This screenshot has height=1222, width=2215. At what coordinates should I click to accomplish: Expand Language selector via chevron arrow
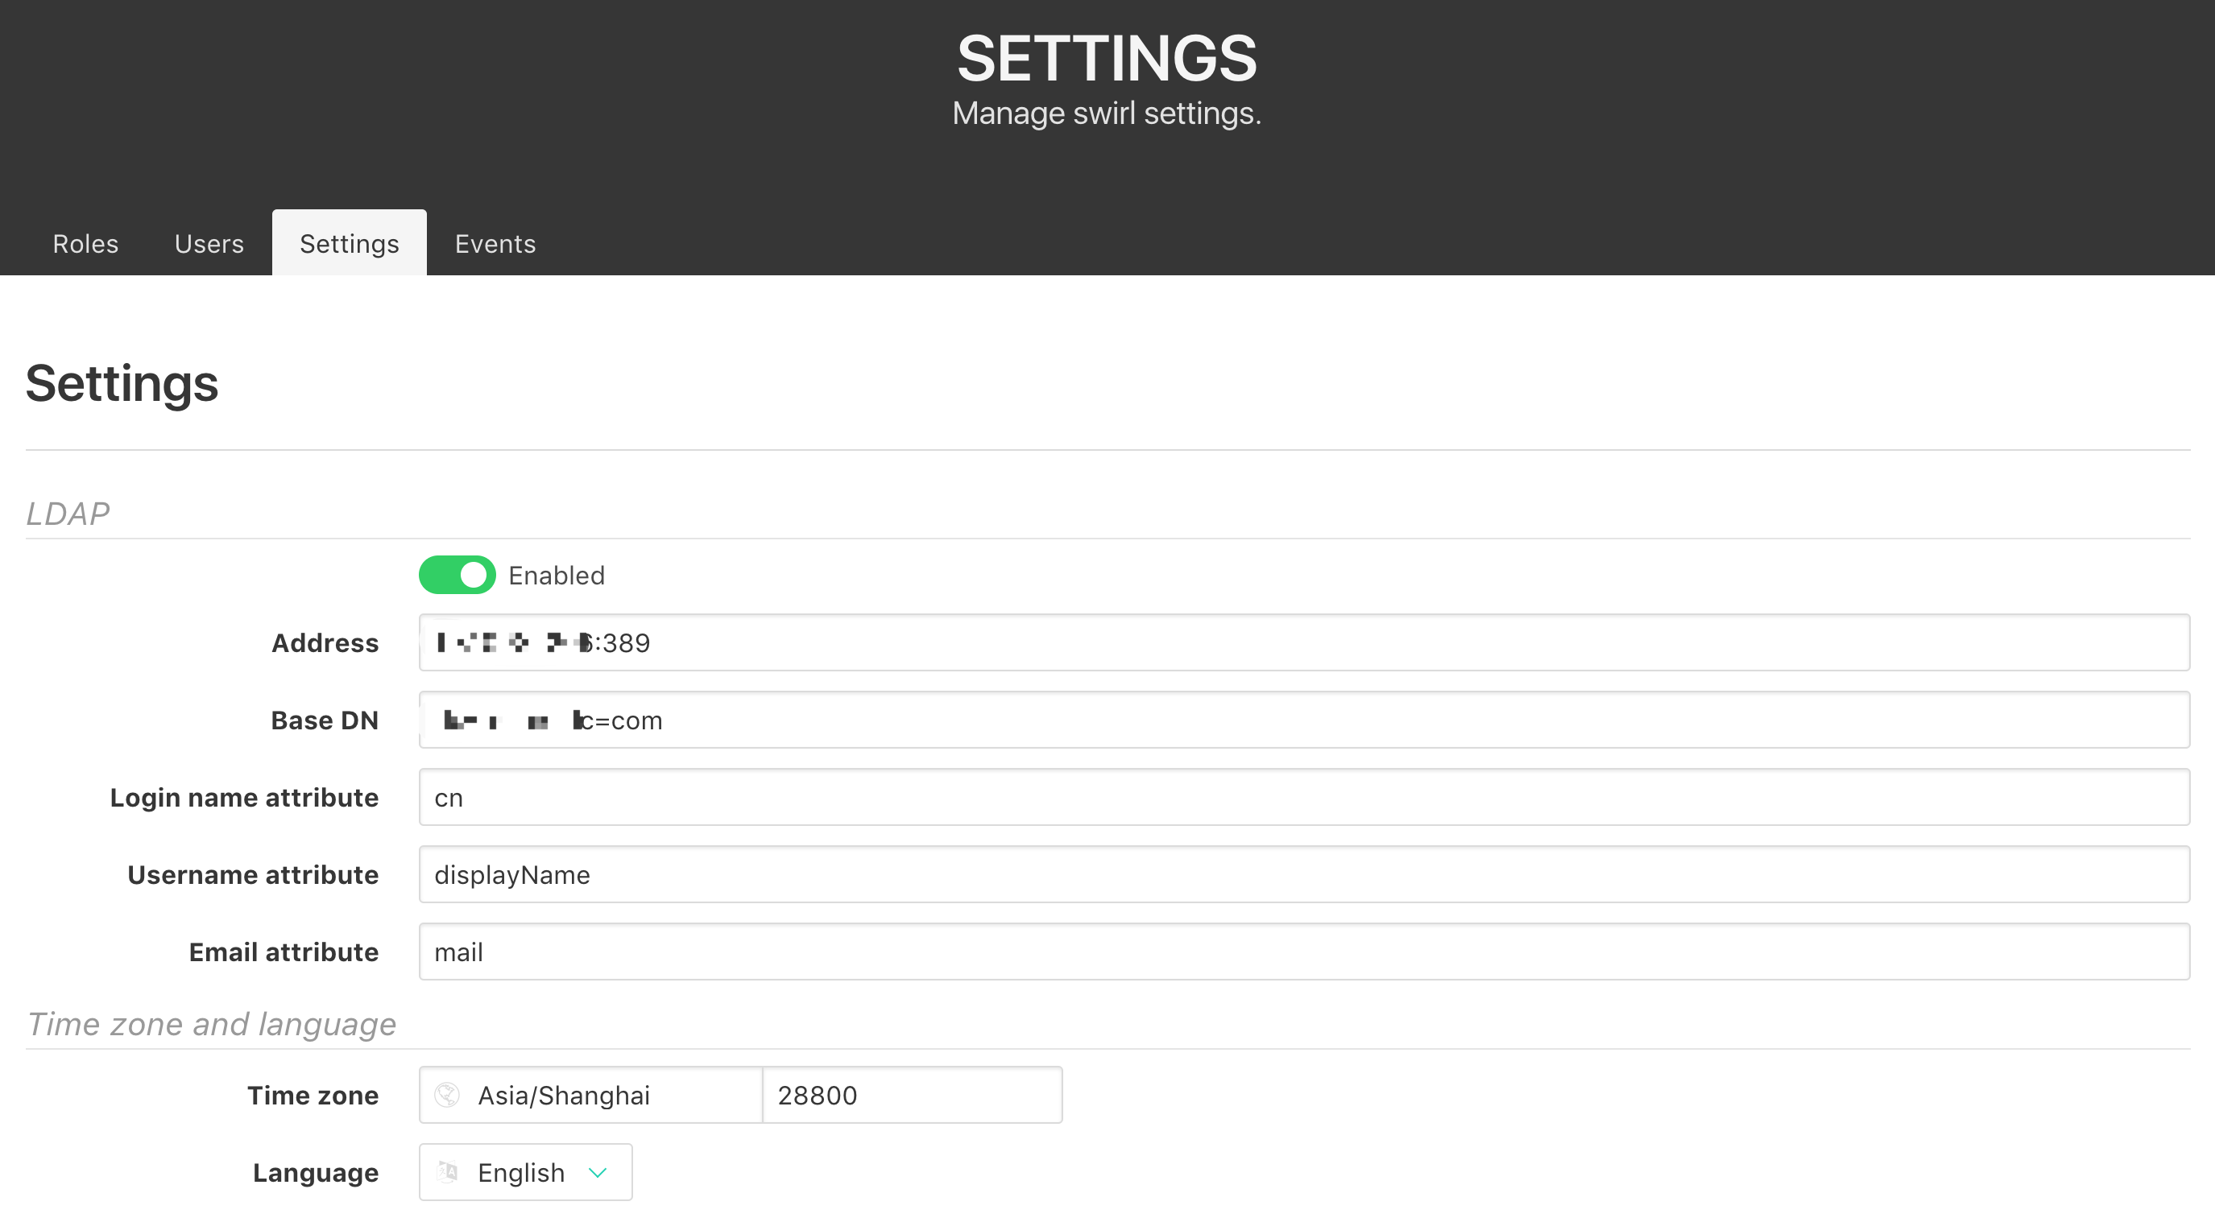coord(598,1172)
